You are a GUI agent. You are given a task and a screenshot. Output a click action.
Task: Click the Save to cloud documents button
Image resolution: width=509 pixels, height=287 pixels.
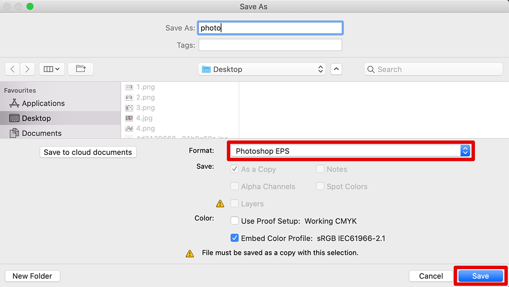(87, 152)
